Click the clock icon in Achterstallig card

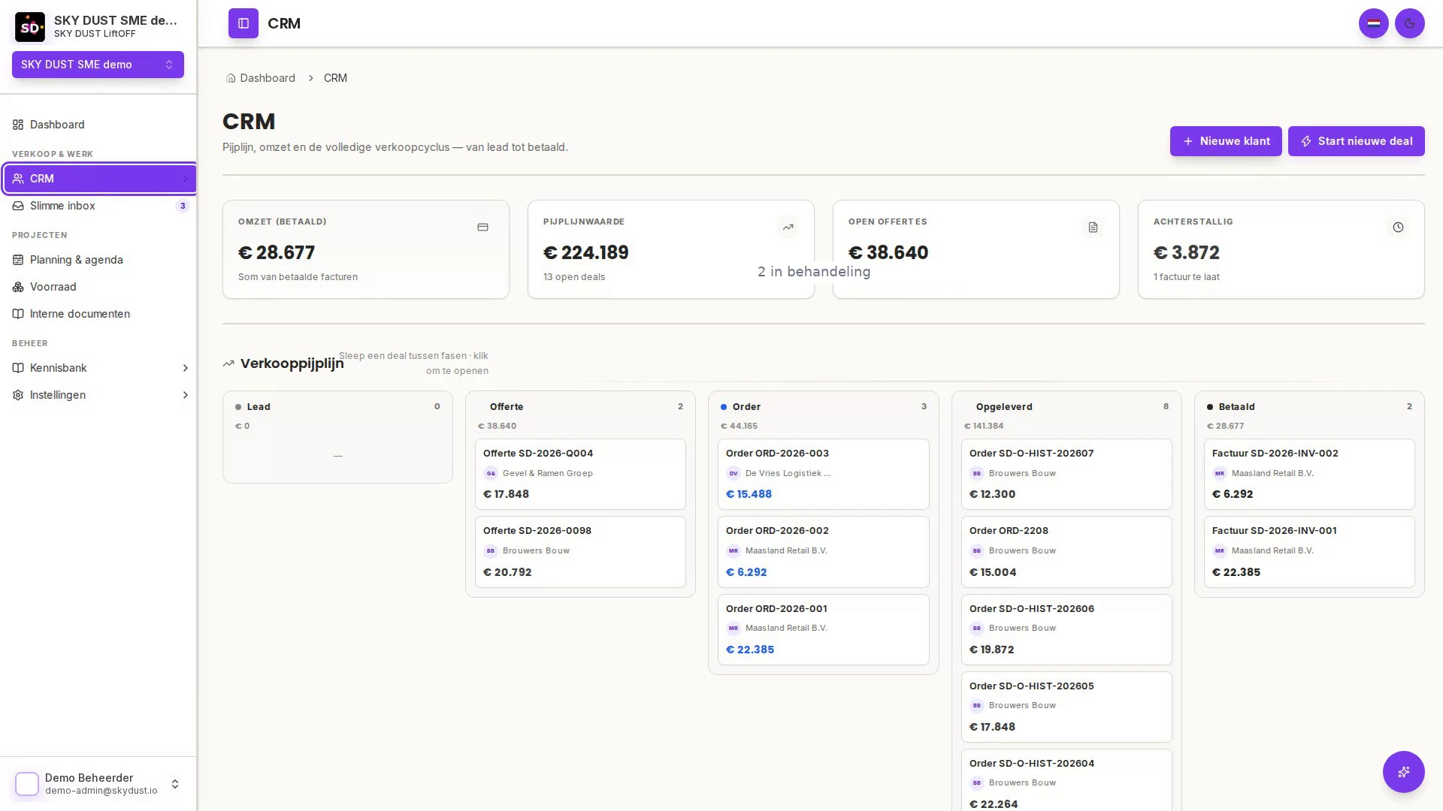[1399, 228]
